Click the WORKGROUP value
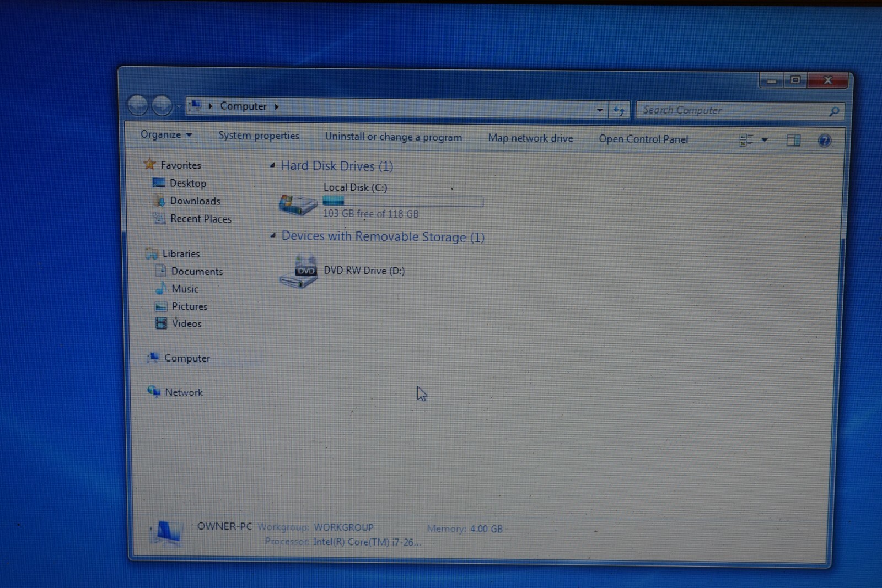The width and height of the screenshot is (882, 588). point(343,527)
